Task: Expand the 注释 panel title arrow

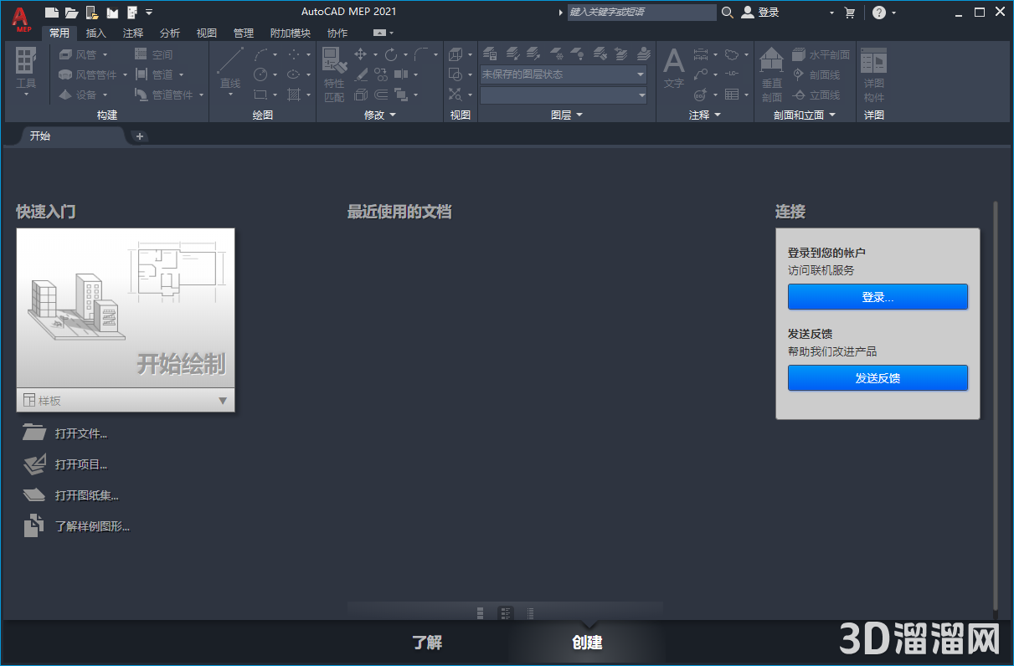Action: point(718,115)
